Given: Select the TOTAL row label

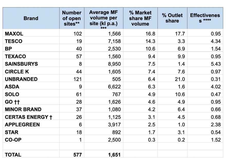Looking at the screenshot, I should click(13, 155).
